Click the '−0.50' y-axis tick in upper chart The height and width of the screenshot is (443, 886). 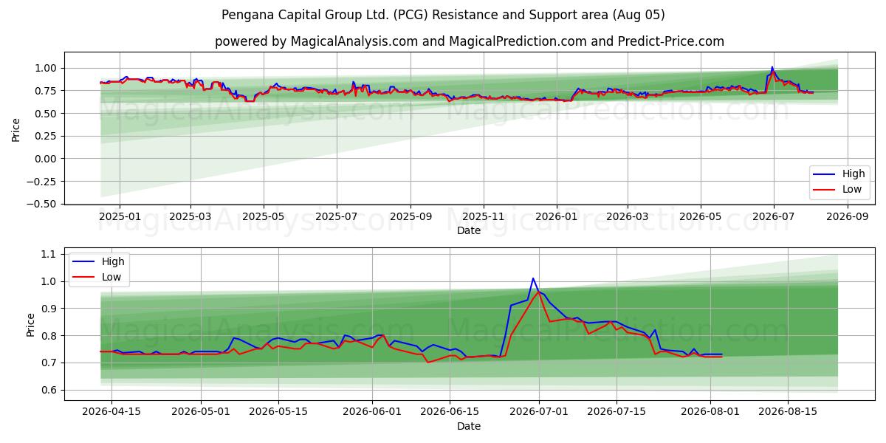pos(42,204)
